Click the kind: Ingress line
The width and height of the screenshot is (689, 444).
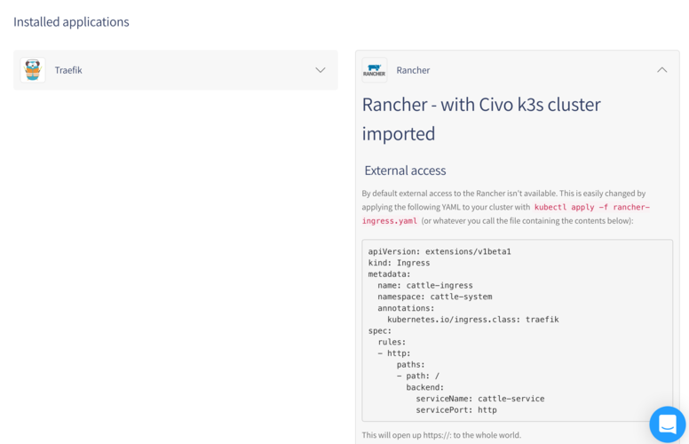399,263
